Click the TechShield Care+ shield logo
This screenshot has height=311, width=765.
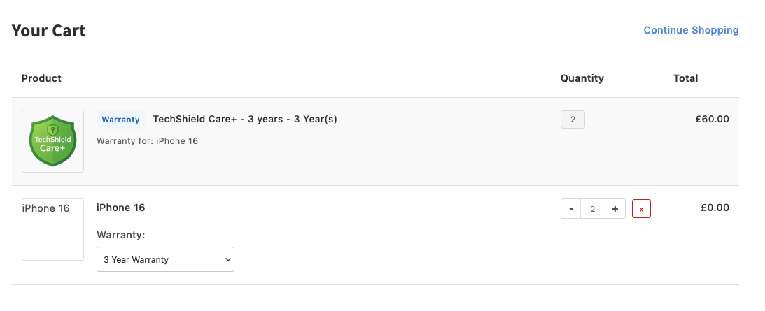pos(52,141)
